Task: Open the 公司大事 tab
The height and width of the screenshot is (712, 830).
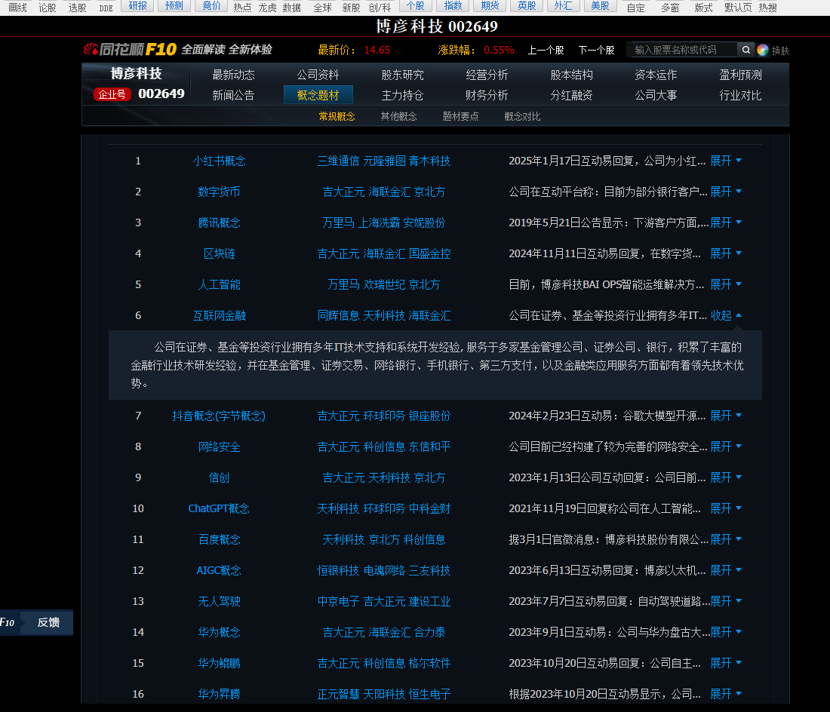Action: tap(656, 95)
